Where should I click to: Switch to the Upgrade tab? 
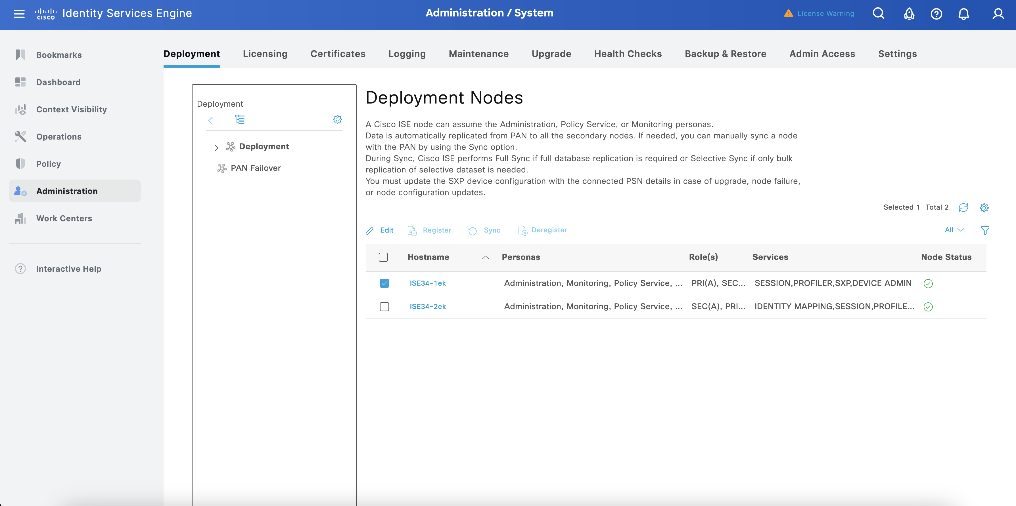[551, 54]
